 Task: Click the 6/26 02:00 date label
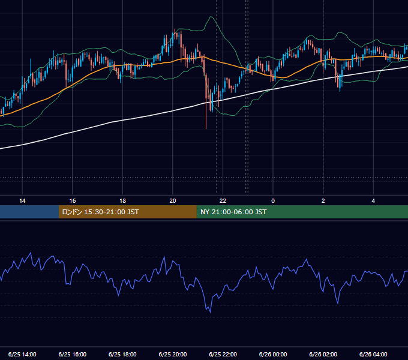coord(323,354)
